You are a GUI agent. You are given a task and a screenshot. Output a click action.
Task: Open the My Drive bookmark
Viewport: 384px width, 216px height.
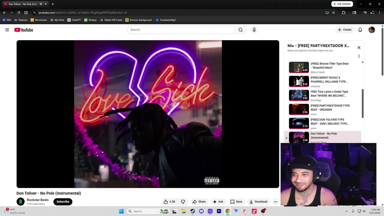tap(57, 20)
